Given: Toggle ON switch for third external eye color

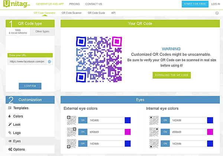Looking at the screenshot, I should [x=83, y=143].
